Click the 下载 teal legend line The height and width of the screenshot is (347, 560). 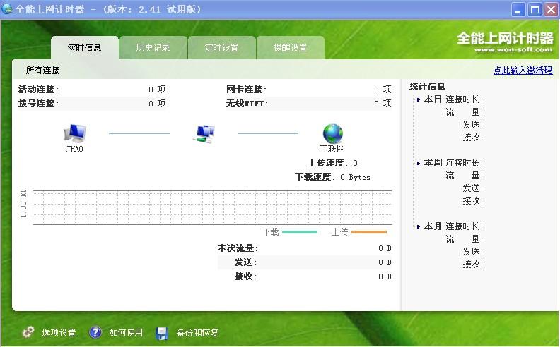click(300, 232)
